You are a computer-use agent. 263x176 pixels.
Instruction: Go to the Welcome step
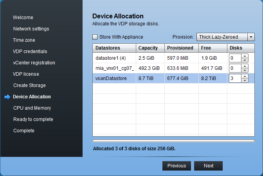23,18
